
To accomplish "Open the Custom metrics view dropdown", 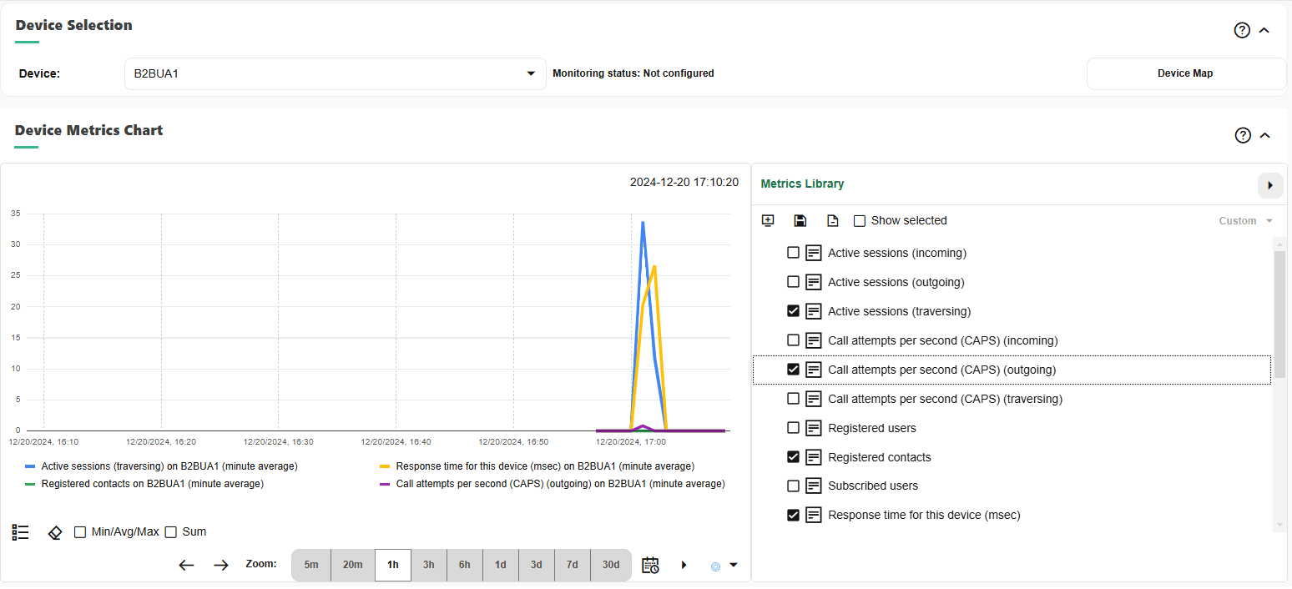I will pyautogui.click(x=1245, y=220).
